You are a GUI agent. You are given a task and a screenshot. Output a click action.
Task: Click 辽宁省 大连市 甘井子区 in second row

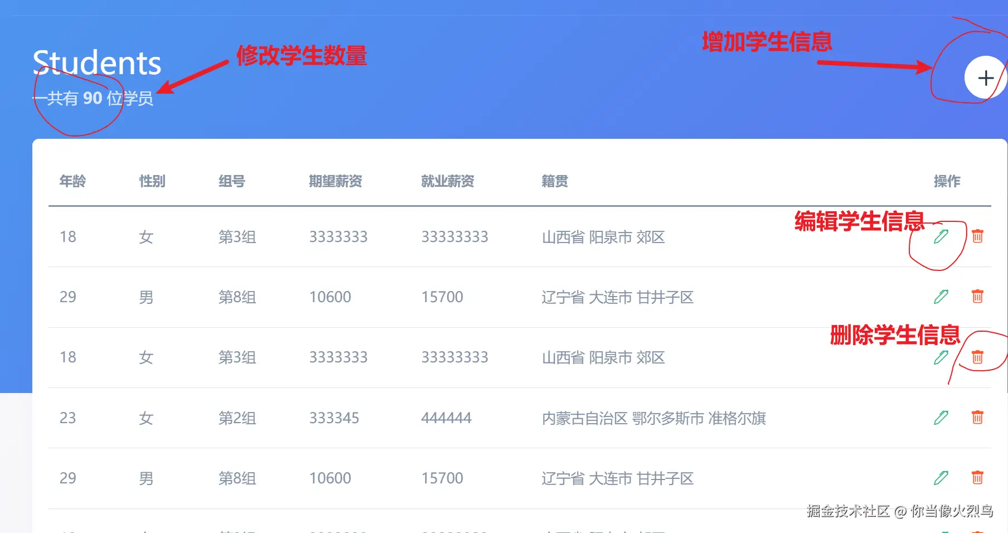618,297
